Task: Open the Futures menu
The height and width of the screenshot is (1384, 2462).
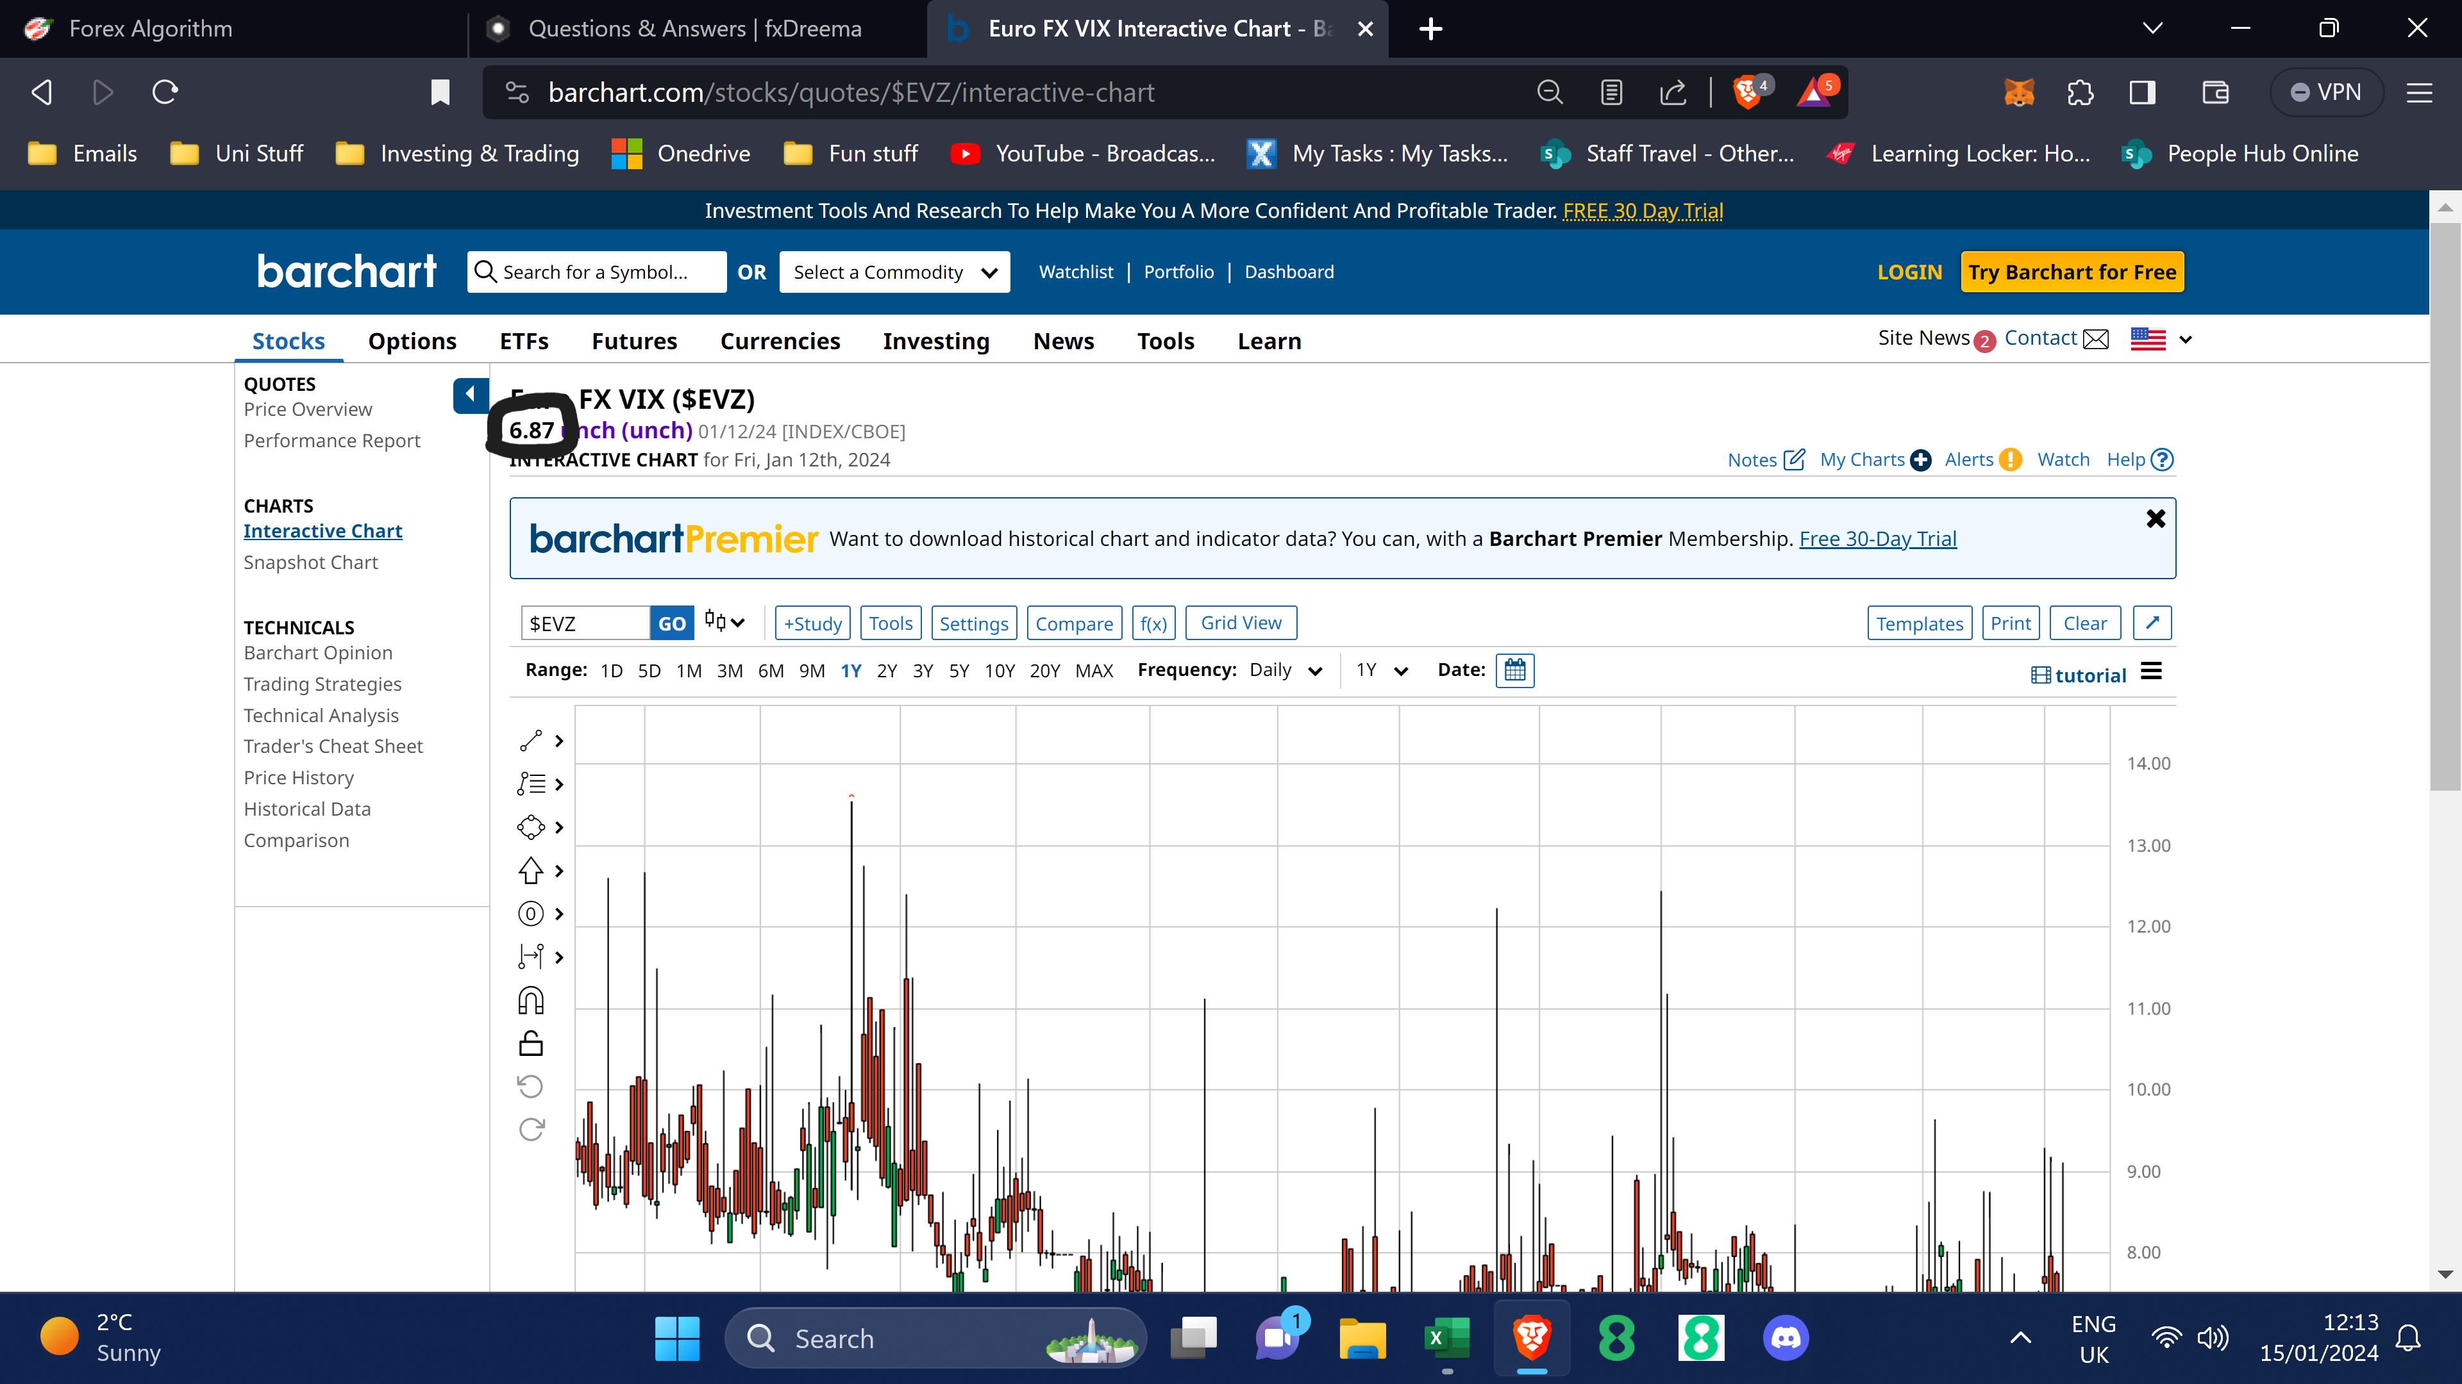Action: 633,341
